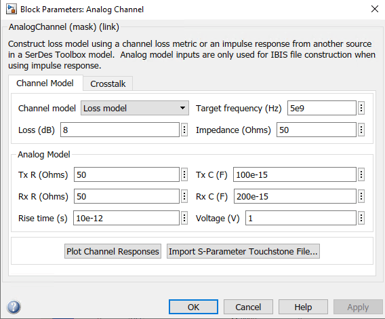Click Import S-Parameter Touchstone File button
This screenshot has height=319, width=385.
[x=243, y=251]
